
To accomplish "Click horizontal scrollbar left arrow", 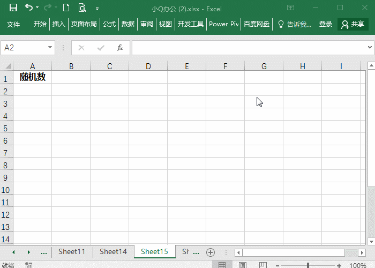I will (238, 252).
